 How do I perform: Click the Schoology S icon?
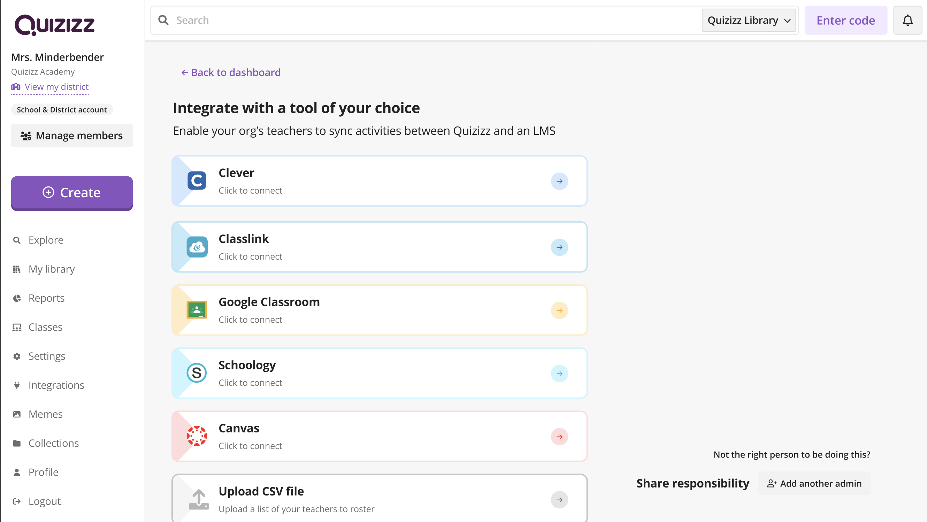197,373
